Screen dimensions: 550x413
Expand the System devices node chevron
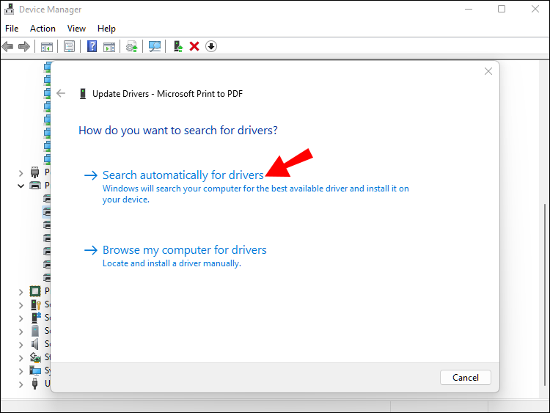click(21, 371)
